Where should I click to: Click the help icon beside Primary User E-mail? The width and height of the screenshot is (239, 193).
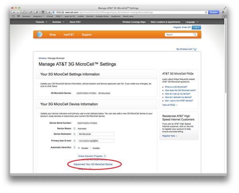(74, 141)
